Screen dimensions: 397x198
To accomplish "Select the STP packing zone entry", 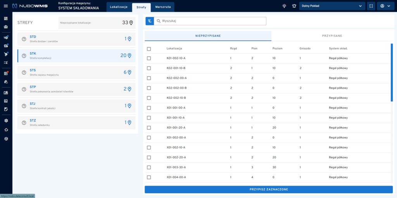I will point(76,89).
